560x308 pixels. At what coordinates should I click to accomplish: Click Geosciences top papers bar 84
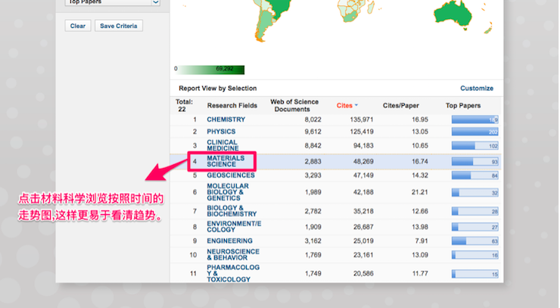[x=474, y=176]
